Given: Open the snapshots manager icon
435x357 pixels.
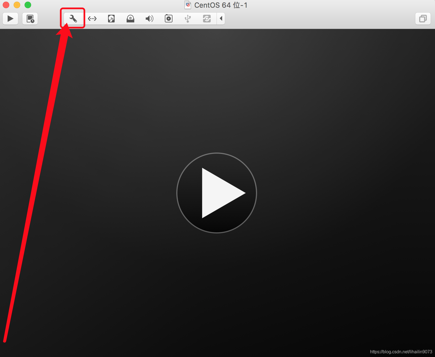Looking at the screenshot, I should [x=30, y=19].
